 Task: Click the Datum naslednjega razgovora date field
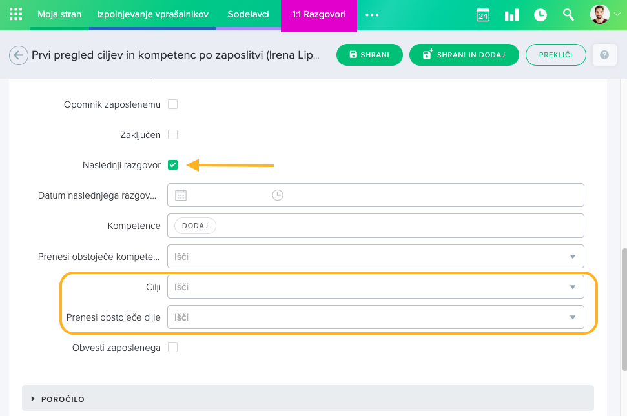click(x=220, y=195)
